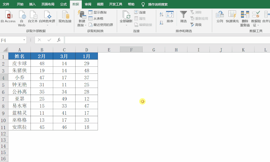Screen dimensions: 270x162
Task: Click Insert Function fx button
Action: pyautogui.click(x=59, y=40)
